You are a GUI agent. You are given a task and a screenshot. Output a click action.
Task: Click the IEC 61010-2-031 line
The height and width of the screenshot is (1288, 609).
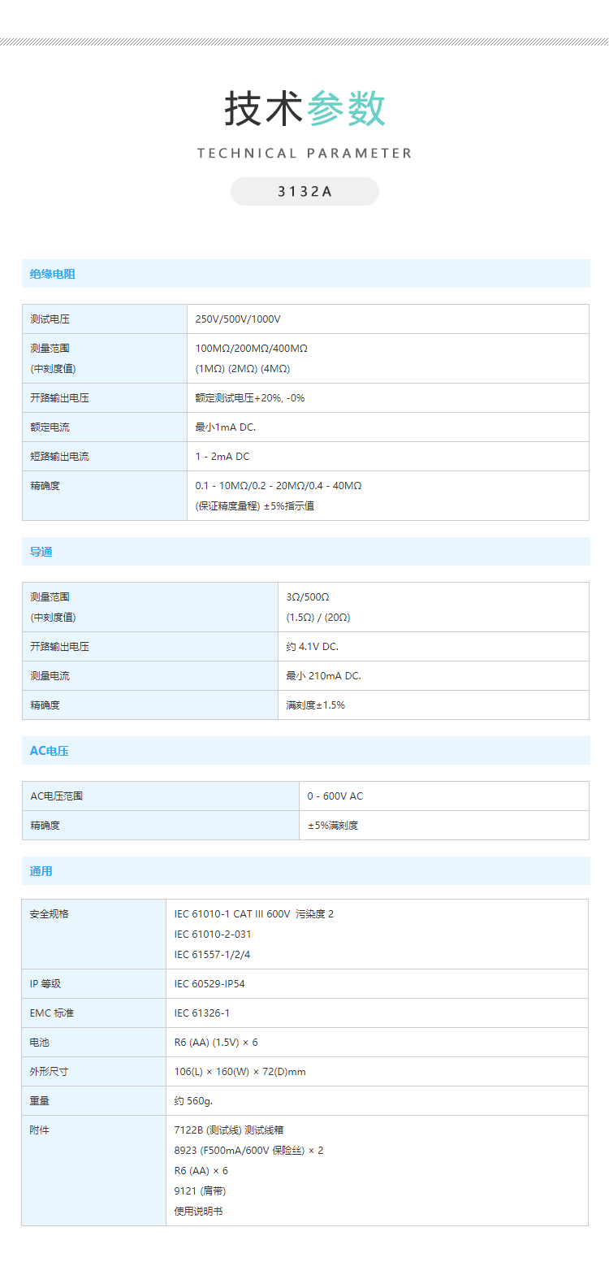(x=213, y=935)
